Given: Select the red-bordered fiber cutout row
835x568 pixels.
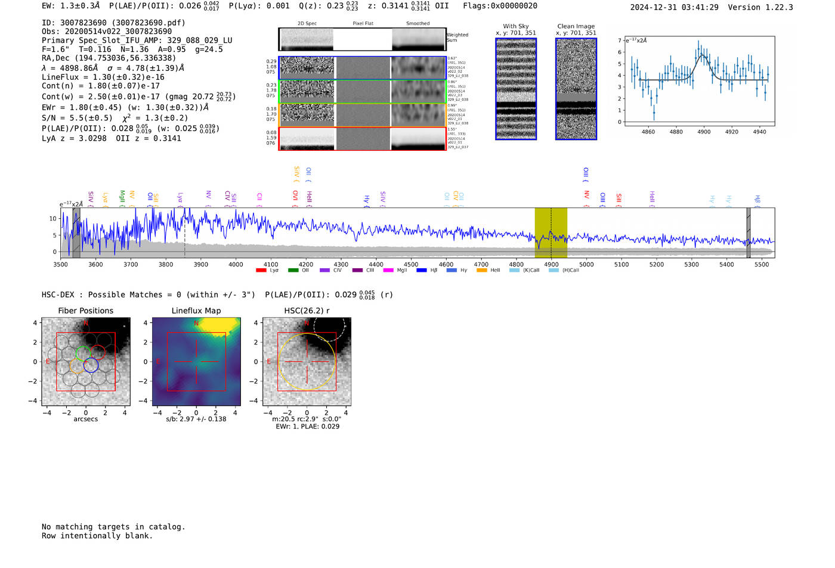Looking at the screenshot, I should pyautogui.click(x=362, y=139).
